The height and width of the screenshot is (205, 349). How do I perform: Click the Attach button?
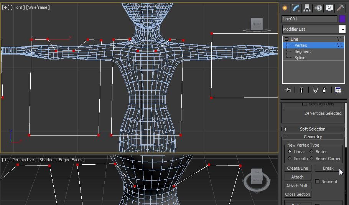pyautogui.click(x=297, y=177)
